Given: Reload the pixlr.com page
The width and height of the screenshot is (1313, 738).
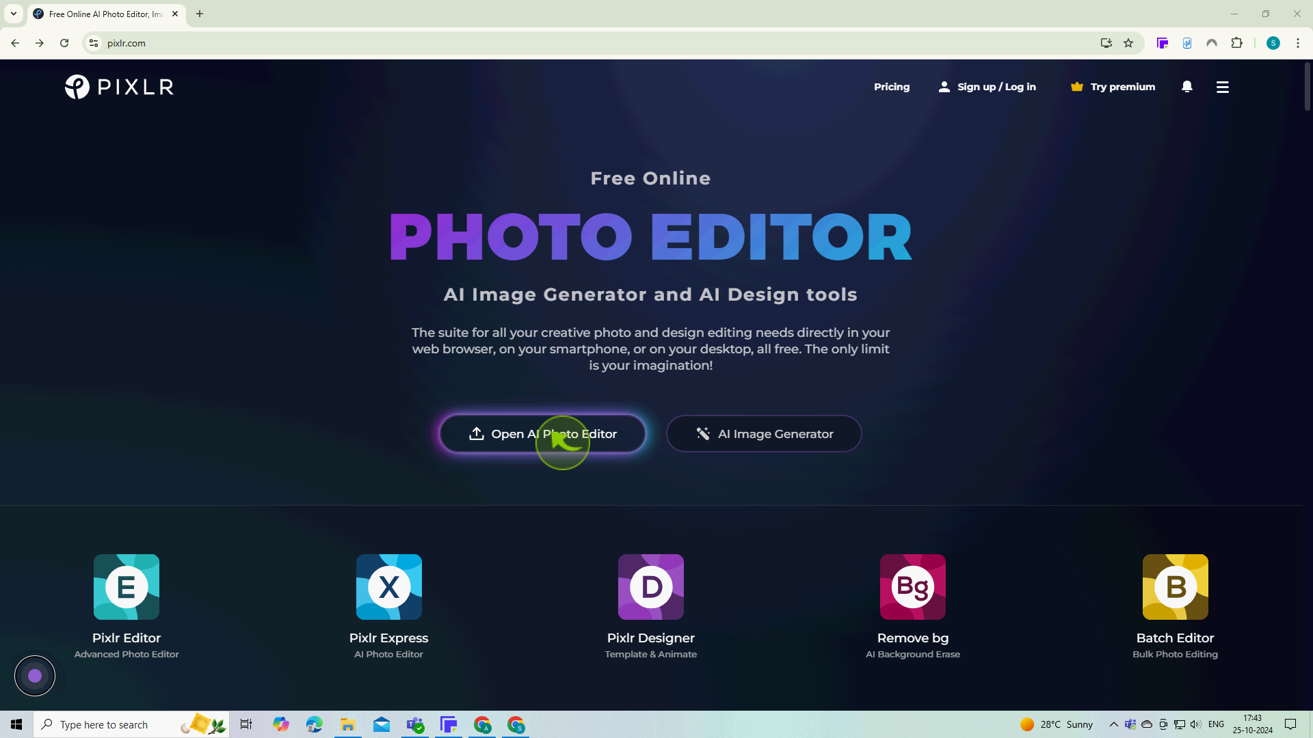Looking at the screenshot, I should (64, 43).
